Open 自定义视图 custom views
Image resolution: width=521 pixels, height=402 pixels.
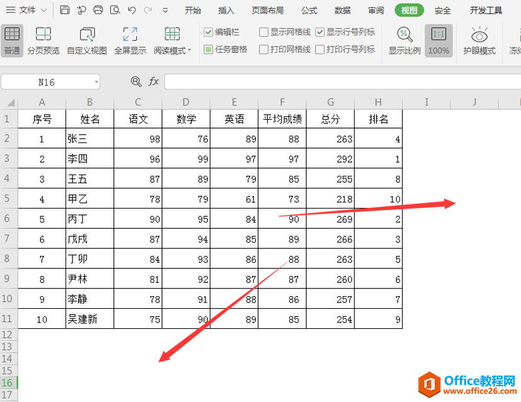coord(87,41)
